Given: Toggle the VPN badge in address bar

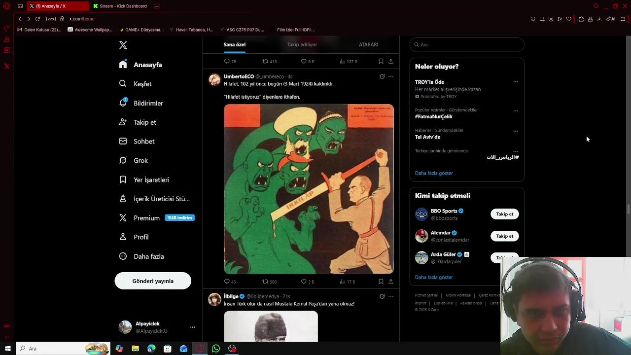Looking at the screenshot, I should click(x=51, y=19).
